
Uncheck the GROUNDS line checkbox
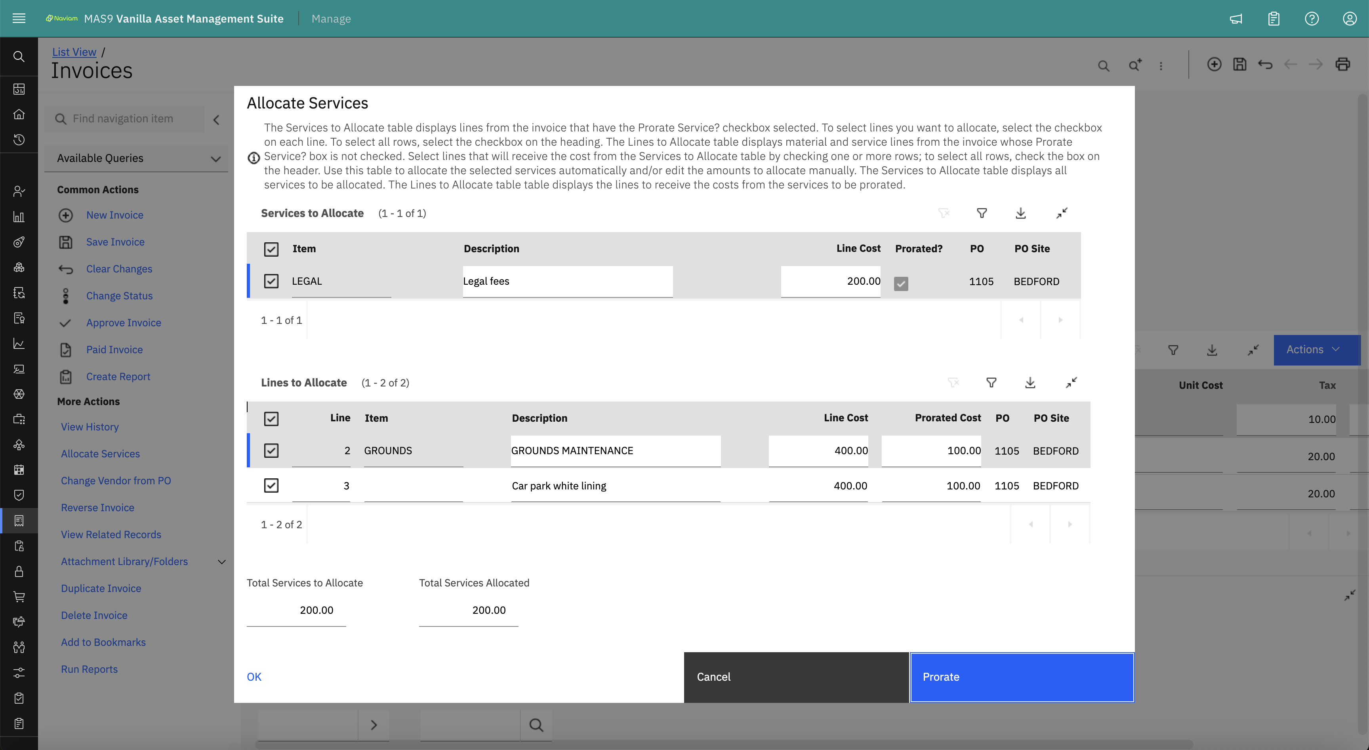(x=271, y=450)
